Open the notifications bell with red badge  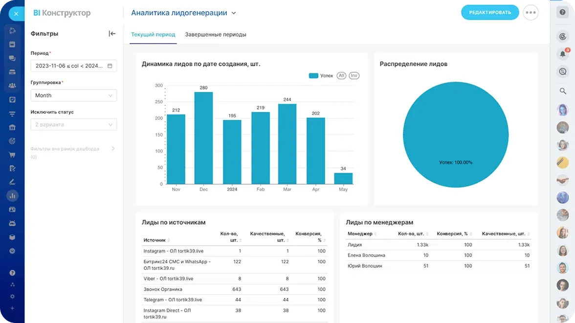click(x=562, y=54)
